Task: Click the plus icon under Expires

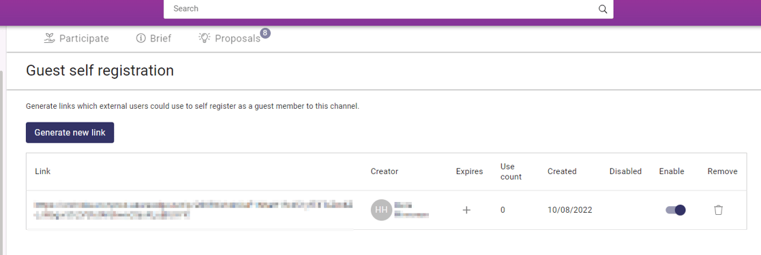Action: click(466, 210)
